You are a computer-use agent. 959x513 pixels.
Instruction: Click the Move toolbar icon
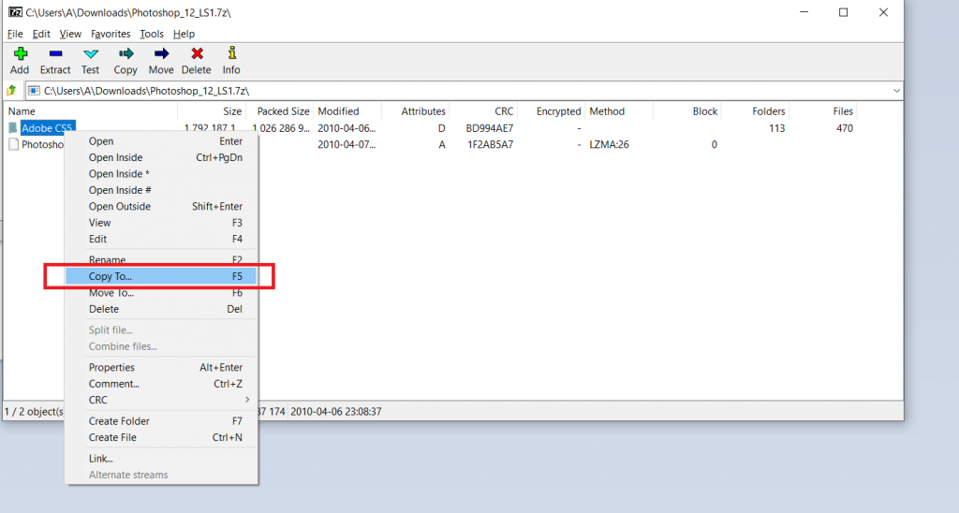tap(161, 53)
